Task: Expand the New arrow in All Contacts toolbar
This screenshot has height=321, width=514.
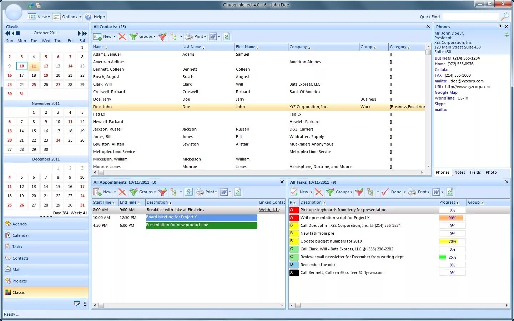Action: pos(115,36)
